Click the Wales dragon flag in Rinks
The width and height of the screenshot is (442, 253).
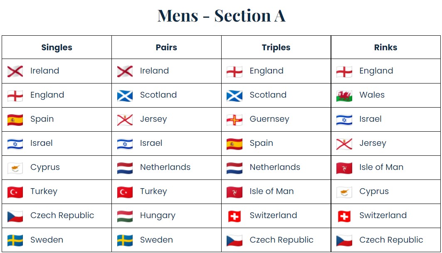(x=344, y=96)
